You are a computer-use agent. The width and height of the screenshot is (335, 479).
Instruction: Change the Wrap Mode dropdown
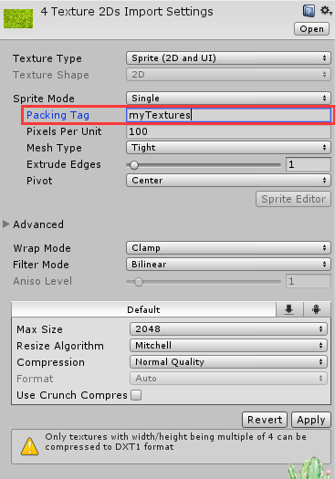pyautogui.click(x=228, y=248)
